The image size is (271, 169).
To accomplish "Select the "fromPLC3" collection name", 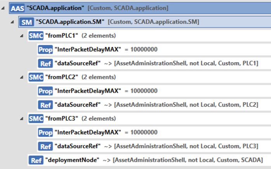I will click(61, 118).
